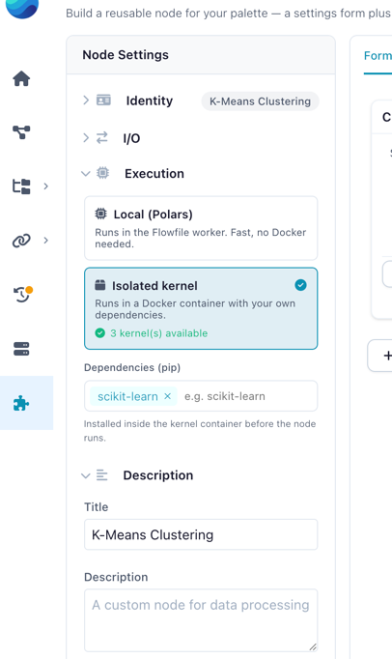
Task: Collapse the Execution section chevron
Action: point(86,173)
